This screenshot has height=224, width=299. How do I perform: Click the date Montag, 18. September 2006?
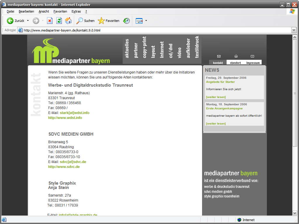[x=227, y=104]
